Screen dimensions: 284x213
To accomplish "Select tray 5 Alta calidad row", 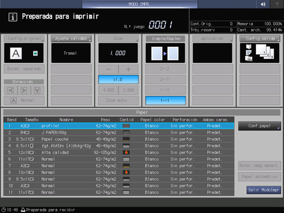I will pos(119,153).
